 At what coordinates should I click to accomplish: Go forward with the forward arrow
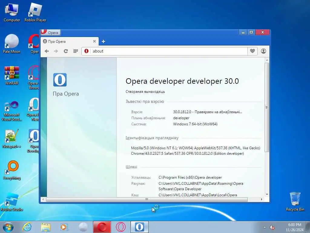click(x=56, y=51)
